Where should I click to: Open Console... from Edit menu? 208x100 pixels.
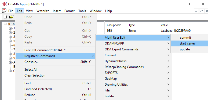click(56, 62)
